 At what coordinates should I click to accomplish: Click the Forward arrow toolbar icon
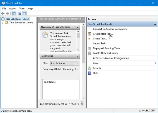(x=7, y=13)
